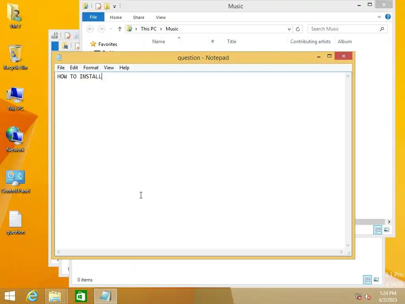Sort by the # column header
The width and height of the screenshot is (405, 304).
212,41
